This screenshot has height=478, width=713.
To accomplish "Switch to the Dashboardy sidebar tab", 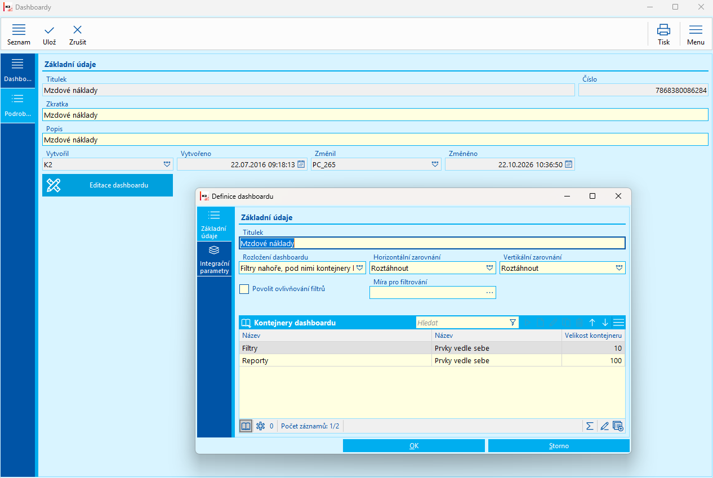I will click(x=17, y=71).
